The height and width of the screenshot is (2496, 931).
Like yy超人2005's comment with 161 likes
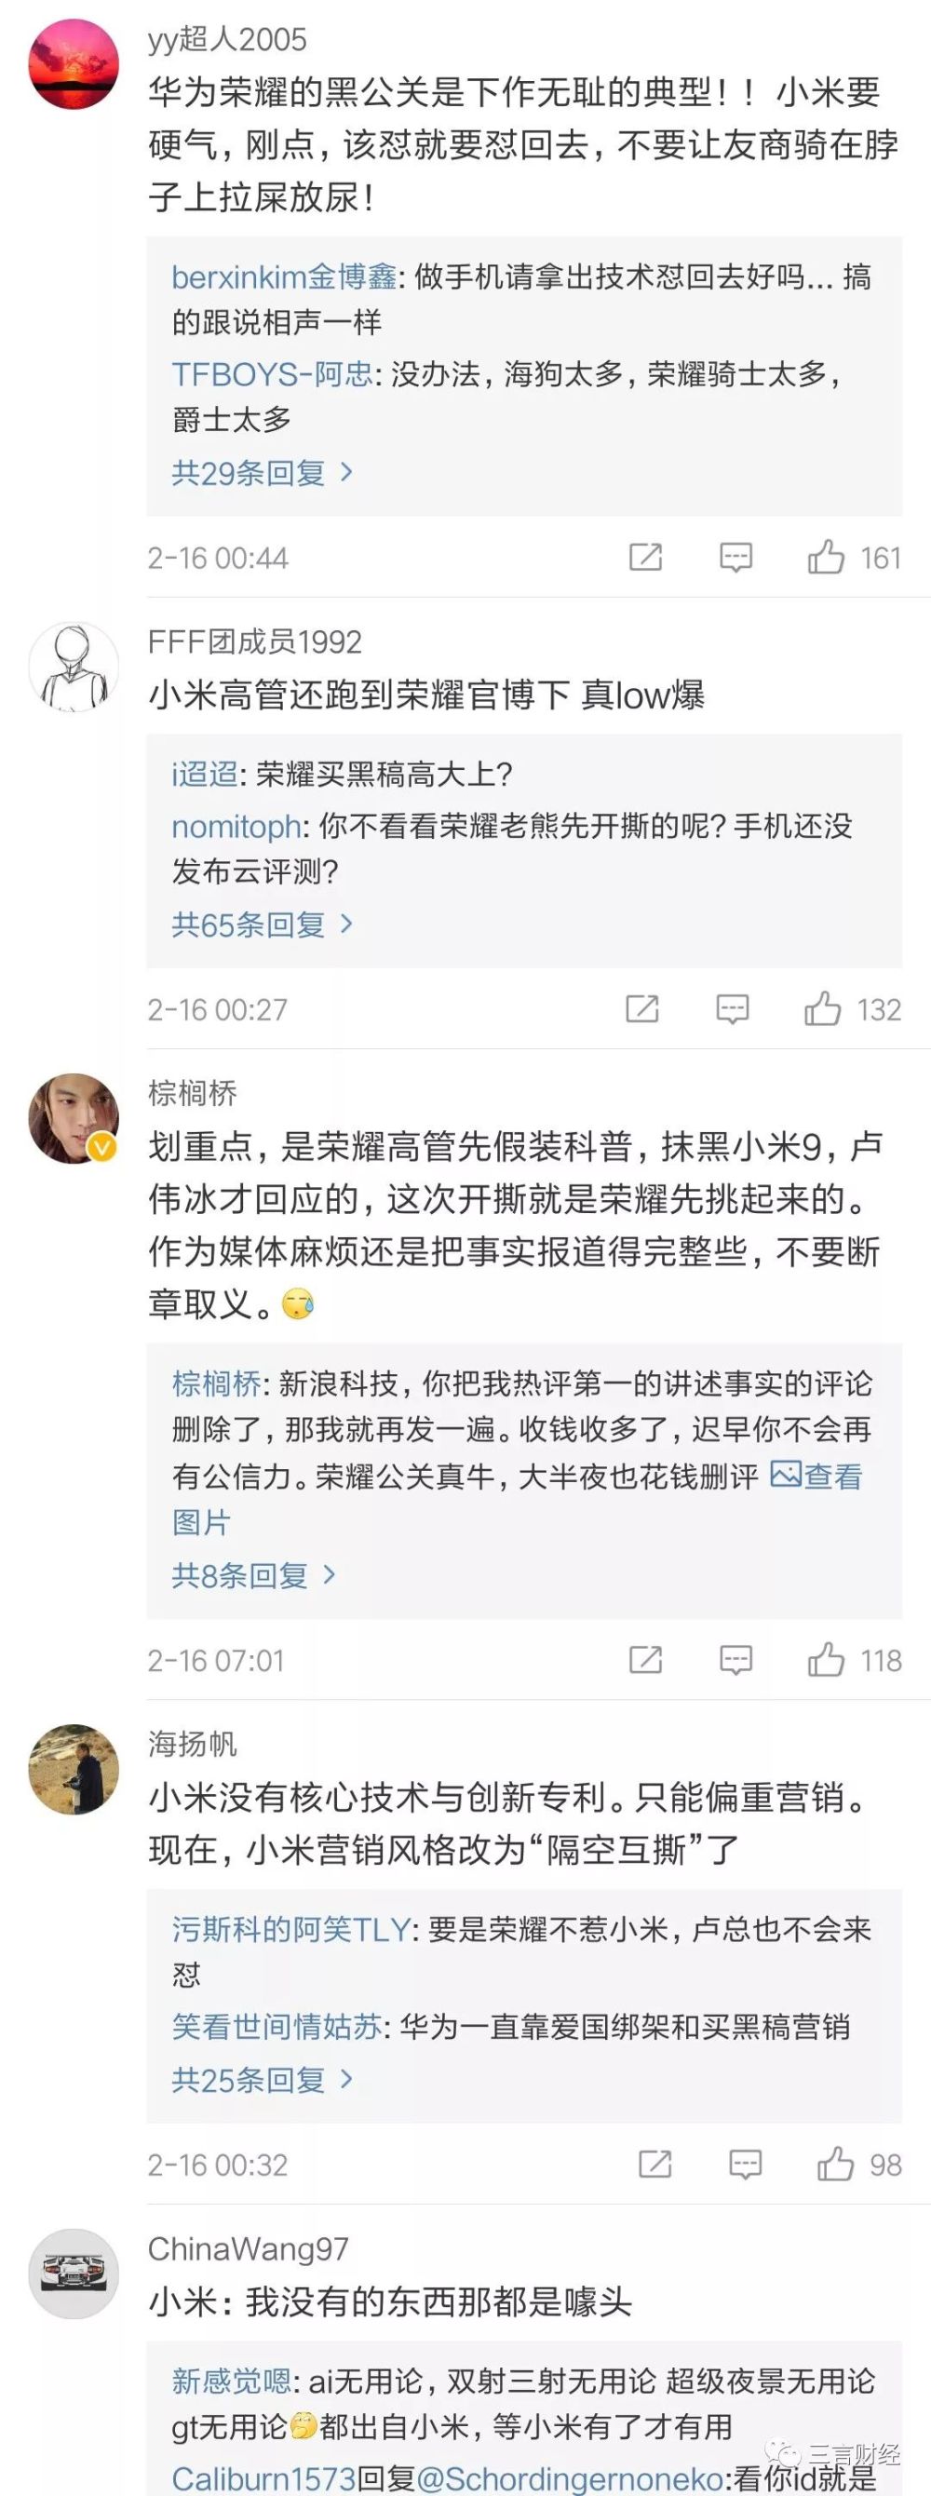point(826,557)
